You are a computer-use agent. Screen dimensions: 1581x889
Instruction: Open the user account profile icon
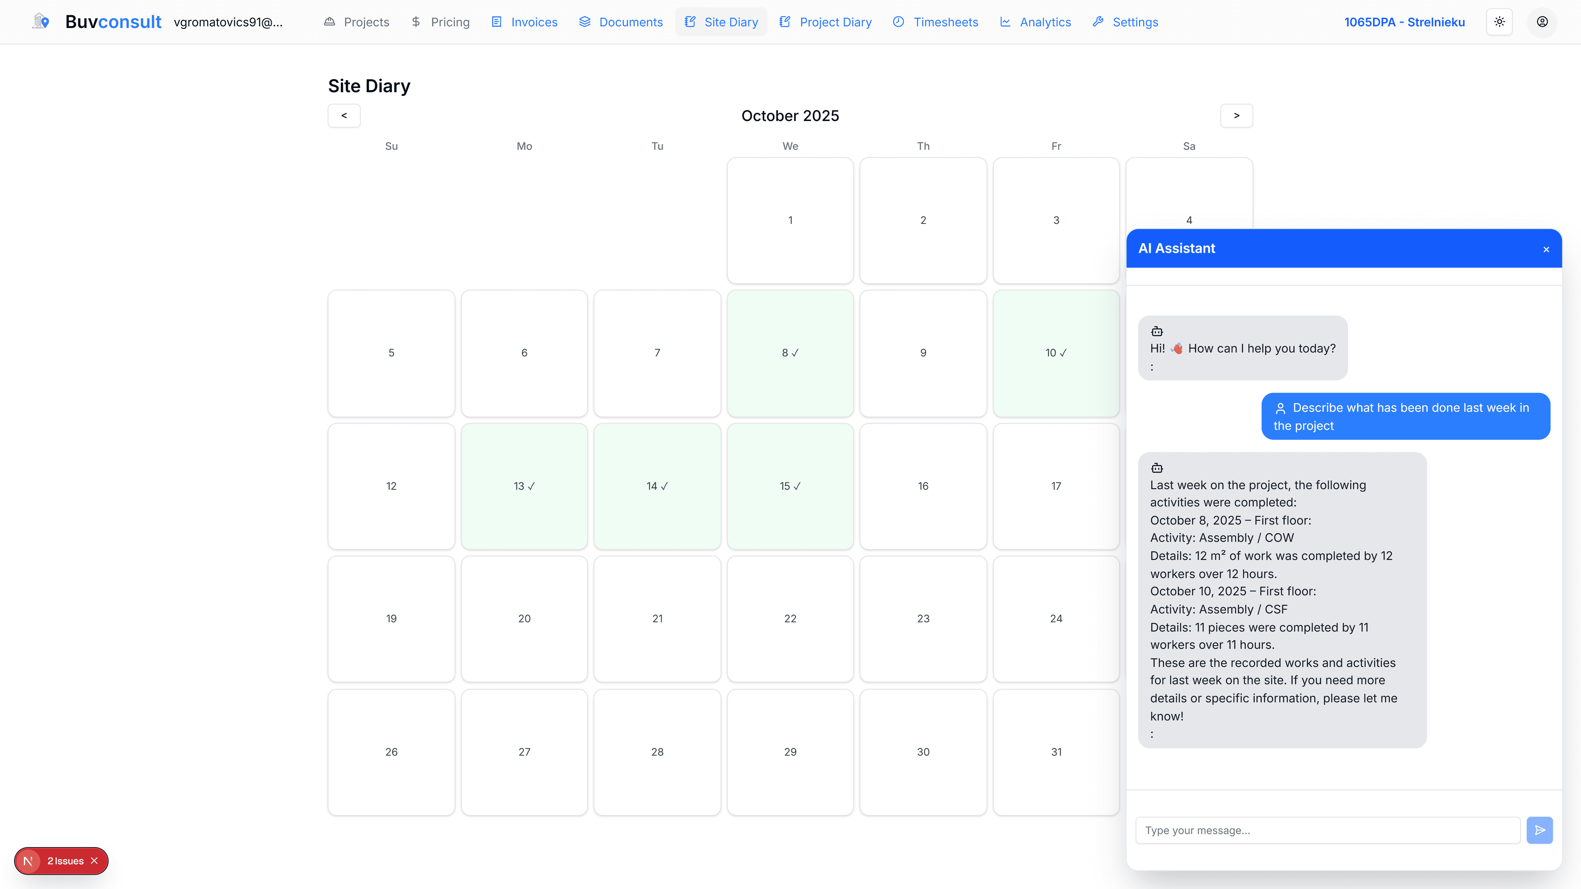pos(1542,21)
